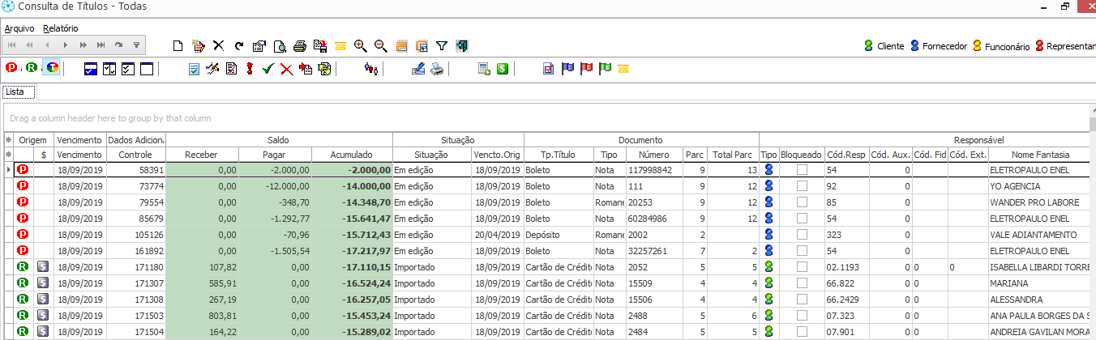This screenshot has width=1096, height=340.
Task: Tick Bloqueado checkbox for ANA PAULA BORGES
Action: pos(802,316)
